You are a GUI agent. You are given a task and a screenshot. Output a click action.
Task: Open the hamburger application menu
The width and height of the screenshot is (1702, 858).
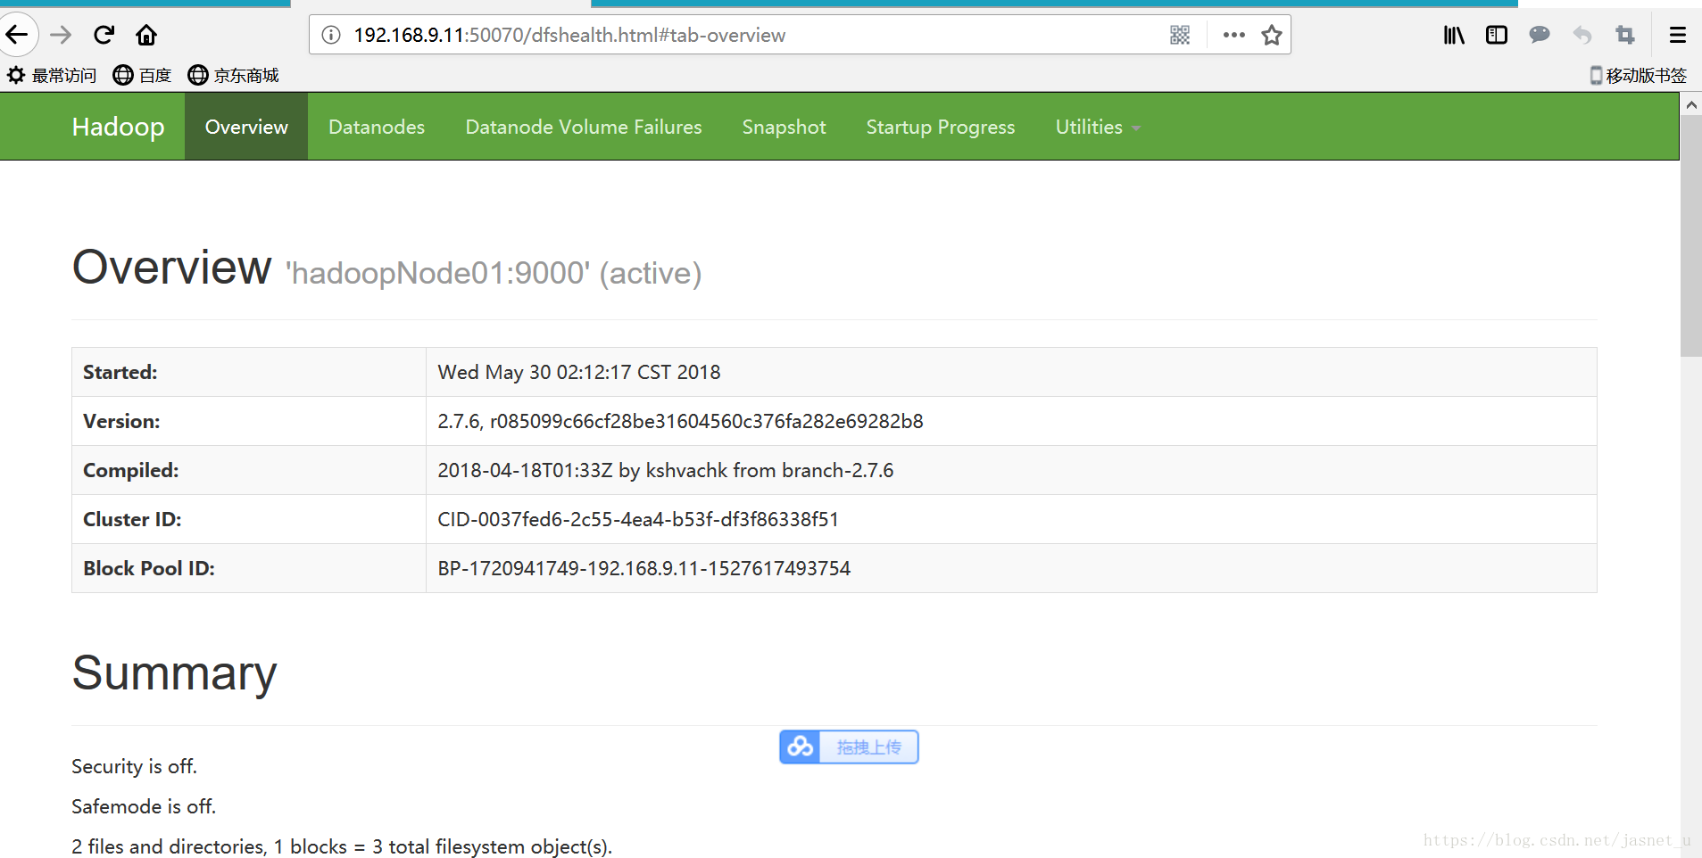tap(1678, 35)
